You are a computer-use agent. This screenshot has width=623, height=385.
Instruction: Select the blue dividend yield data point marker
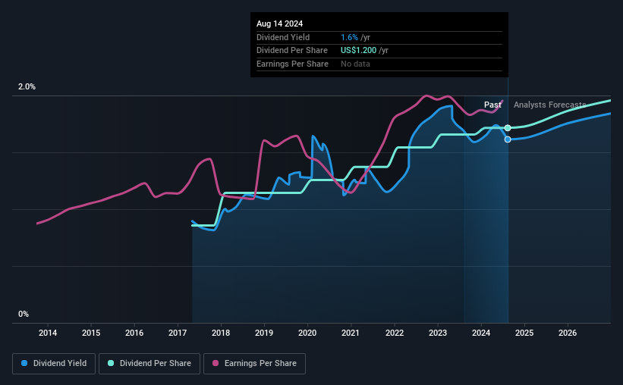(x=508, y=139)
